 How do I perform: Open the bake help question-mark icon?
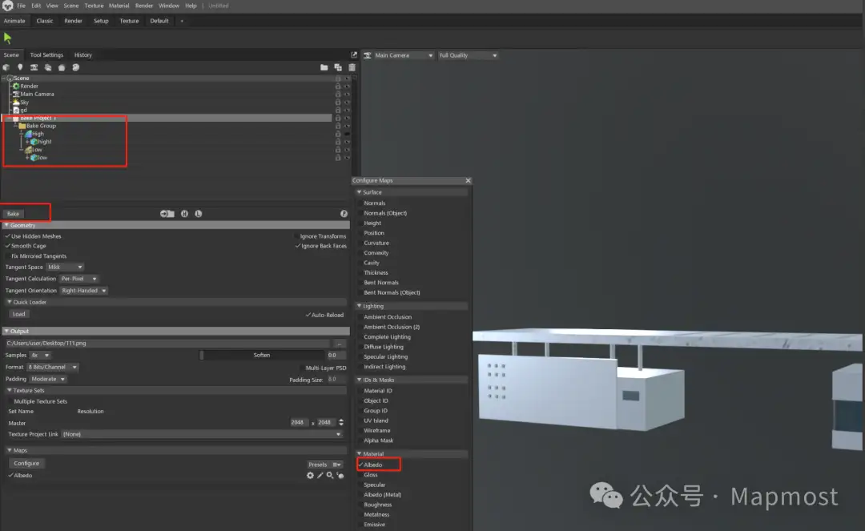[x=344, y=214]
